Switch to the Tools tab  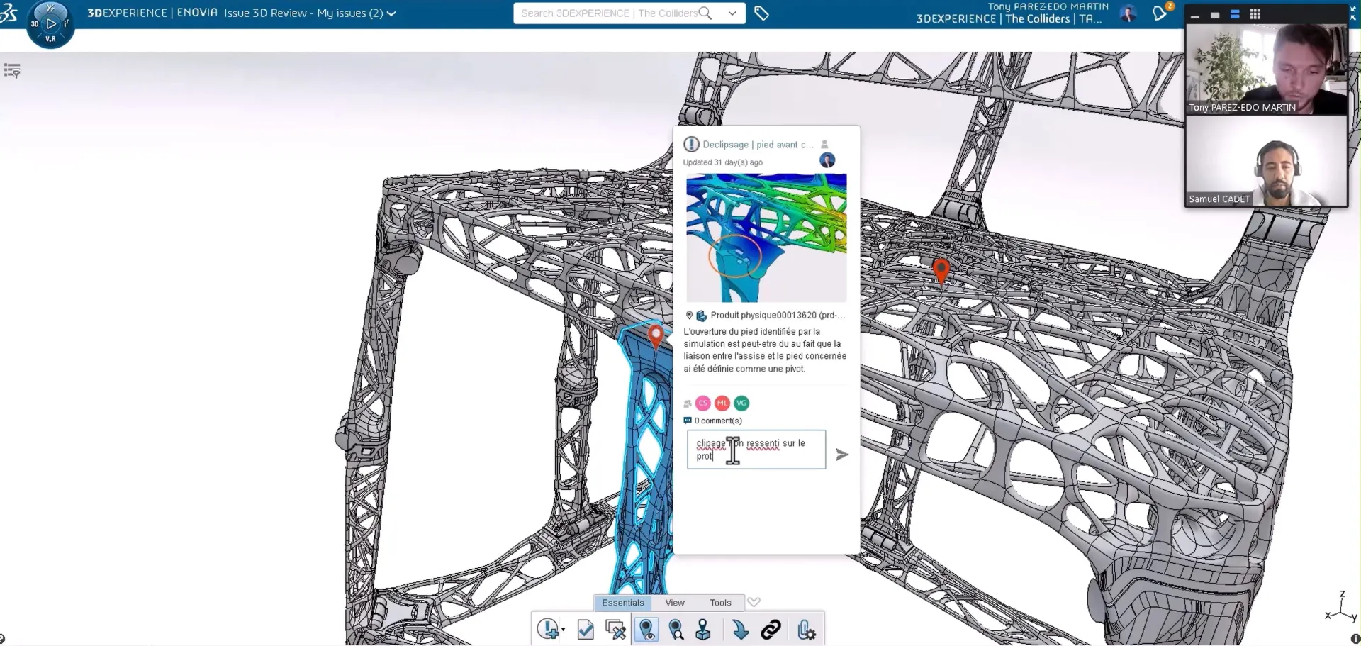(x=719, y=603)
